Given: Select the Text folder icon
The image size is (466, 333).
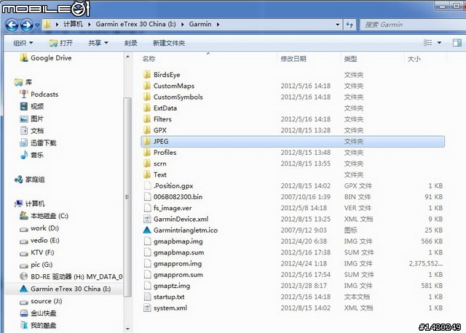Looking at the screenshot, I should 147,174.
